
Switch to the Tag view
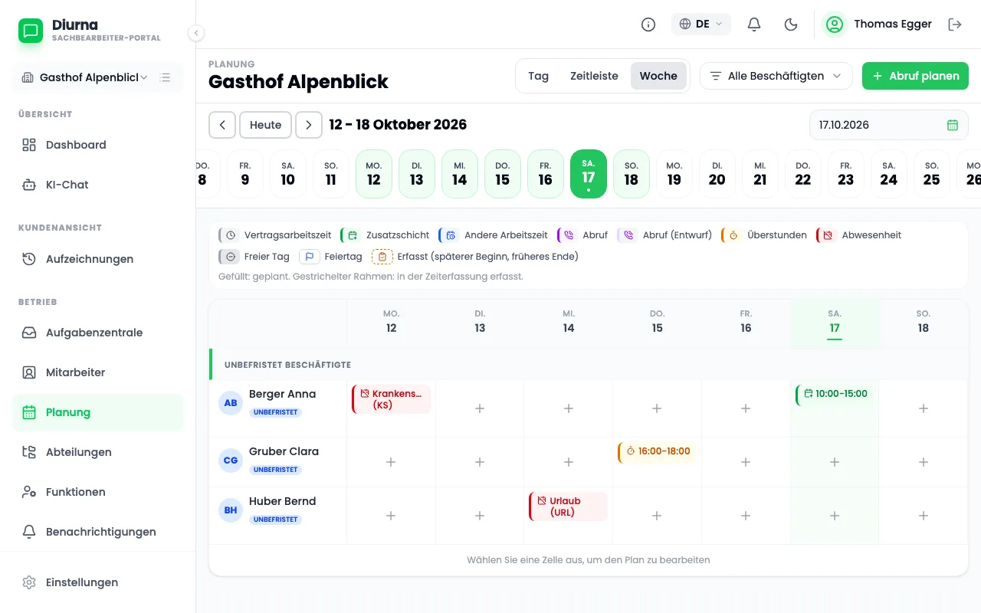pos(539,76)
